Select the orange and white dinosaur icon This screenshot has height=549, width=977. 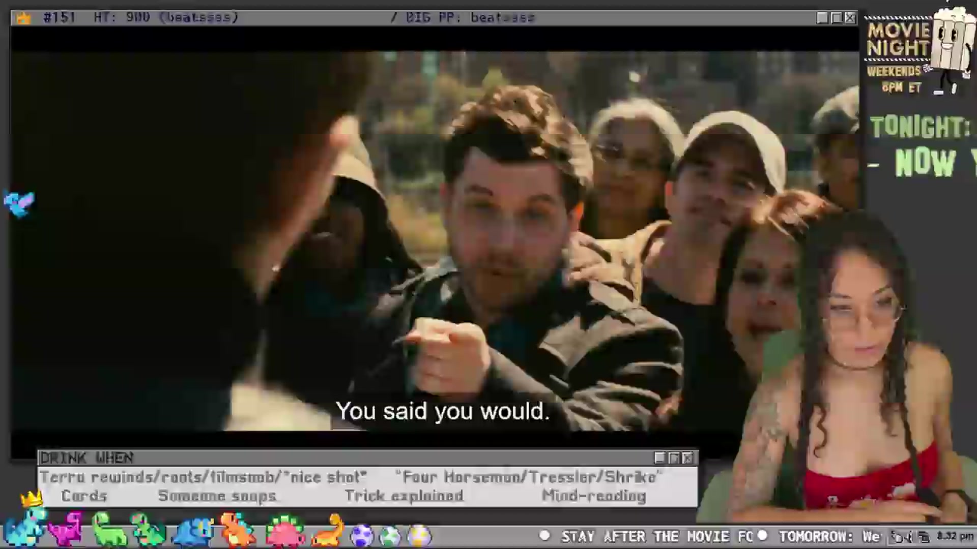pyautogui.click(x=237, y=529)
